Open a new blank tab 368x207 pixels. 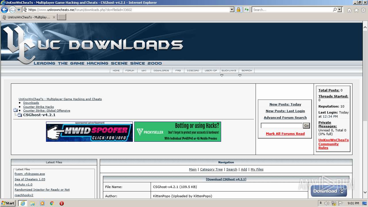[62, 17]
